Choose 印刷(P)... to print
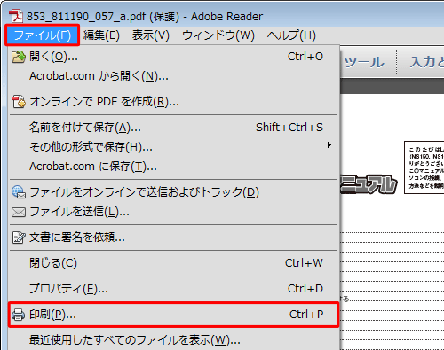This screenshot has height=350, width=444. (173, 315)
